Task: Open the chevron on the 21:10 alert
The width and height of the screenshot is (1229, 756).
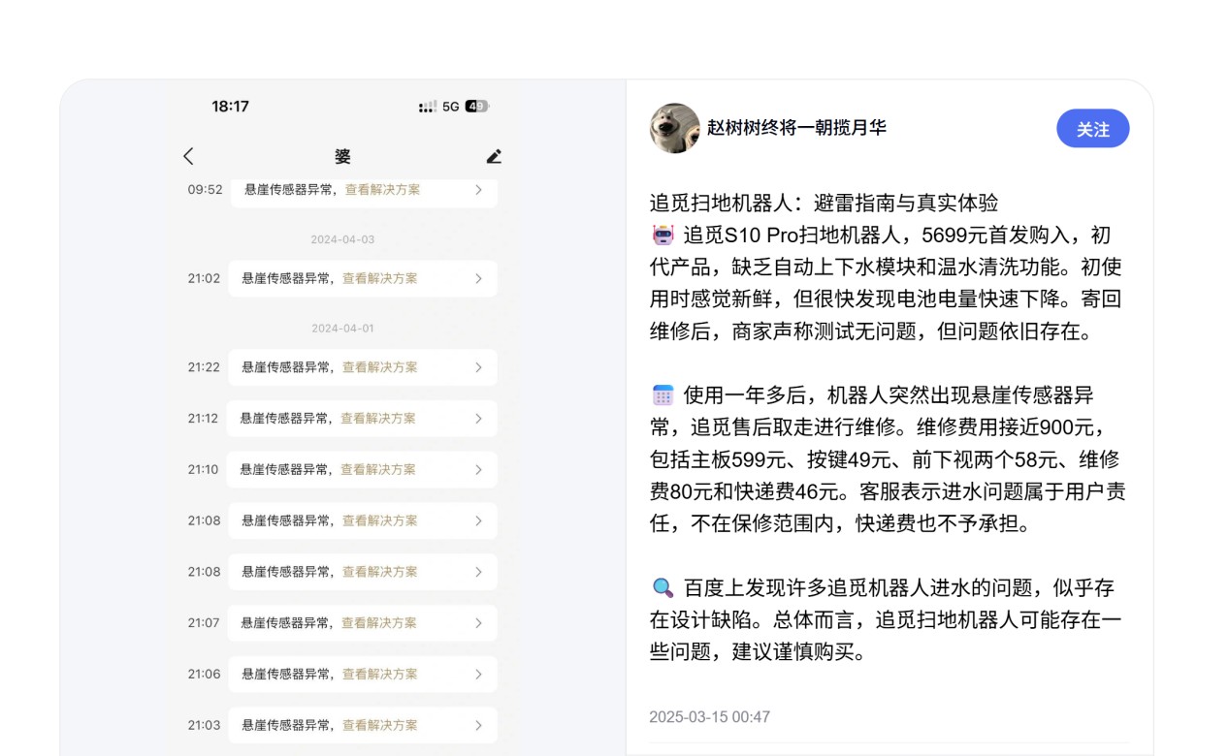Action: tap(478, 469)
